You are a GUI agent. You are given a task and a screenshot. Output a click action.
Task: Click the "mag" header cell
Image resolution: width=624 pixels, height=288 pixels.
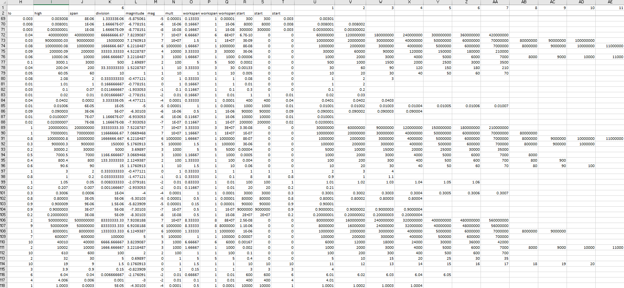tap(155, 13)
